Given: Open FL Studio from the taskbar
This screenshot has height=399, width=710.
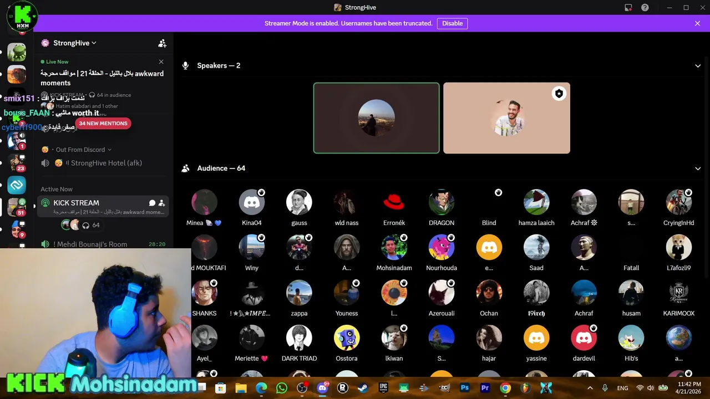Looking at the screenshot, I should (526, 388).
